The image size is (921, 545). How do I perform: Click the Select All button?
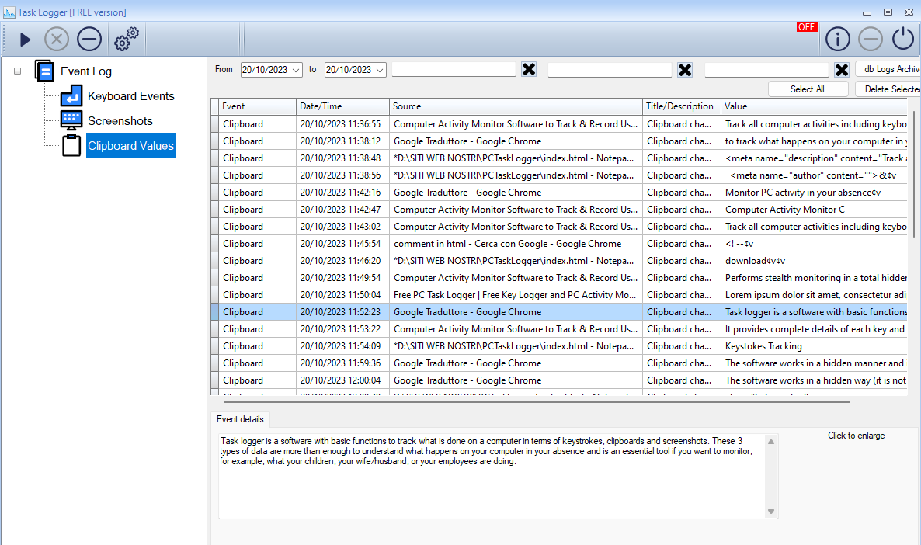tap(808, 89)
